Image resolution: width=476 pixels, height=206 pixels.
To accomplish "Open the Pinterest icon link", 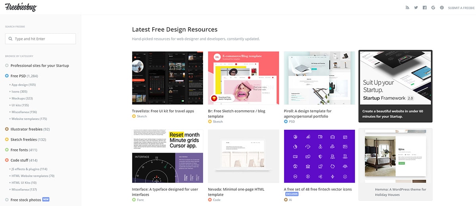I will click(x=442, y=8).
